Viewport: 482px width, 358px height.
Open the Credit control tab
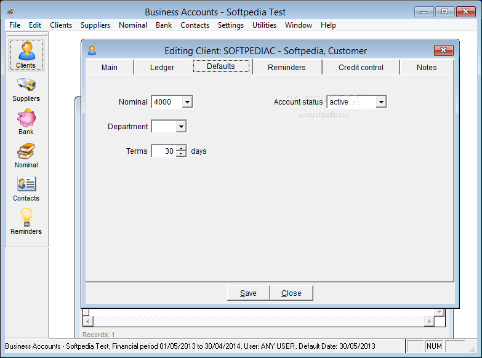point(361,67)
